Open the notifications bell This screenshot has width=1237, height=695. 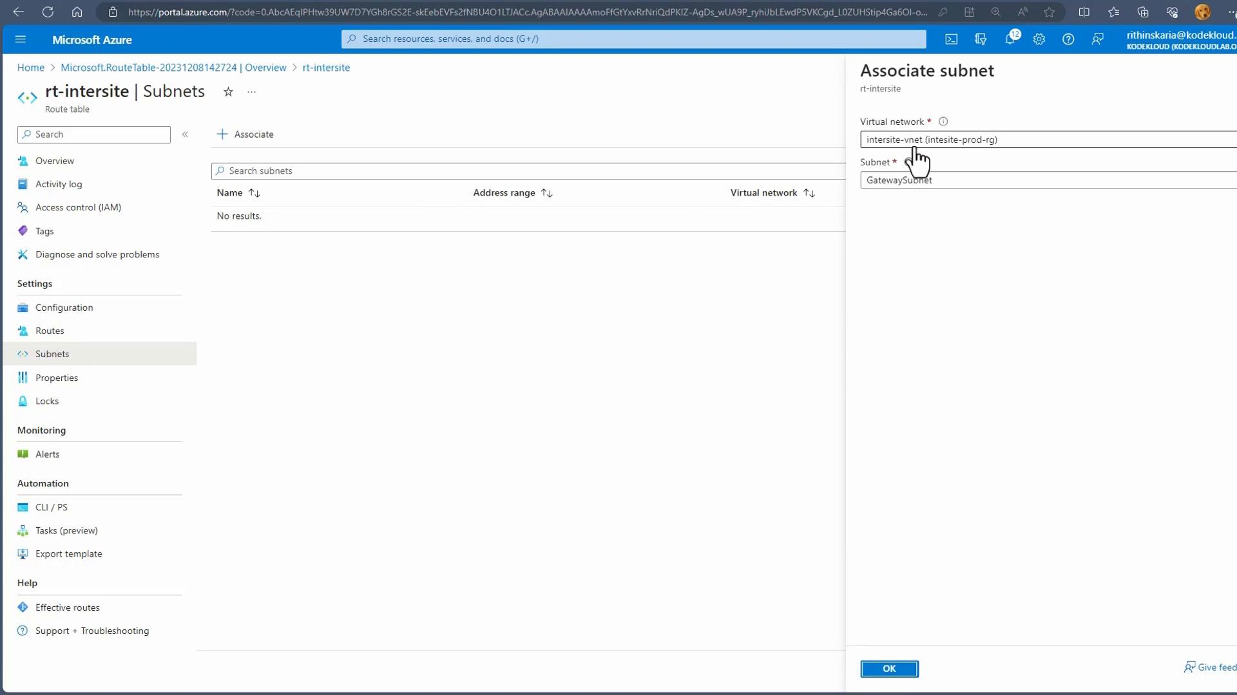1010,39
